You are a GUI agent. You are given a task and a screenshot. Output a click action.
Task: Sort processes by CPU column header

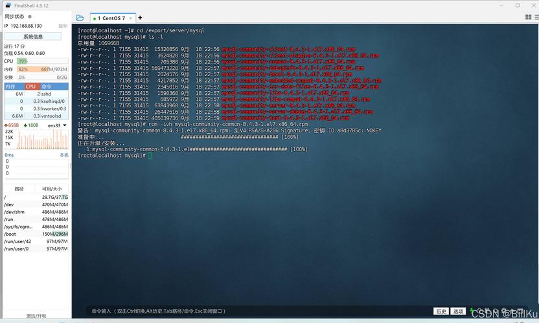click(30, 86)
